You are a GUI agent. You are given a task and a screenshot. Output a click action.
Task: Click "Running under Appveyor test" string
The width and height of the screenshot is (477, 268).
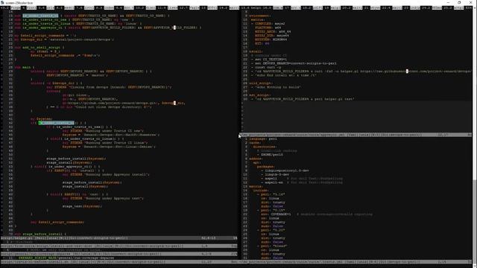point(114,198)
